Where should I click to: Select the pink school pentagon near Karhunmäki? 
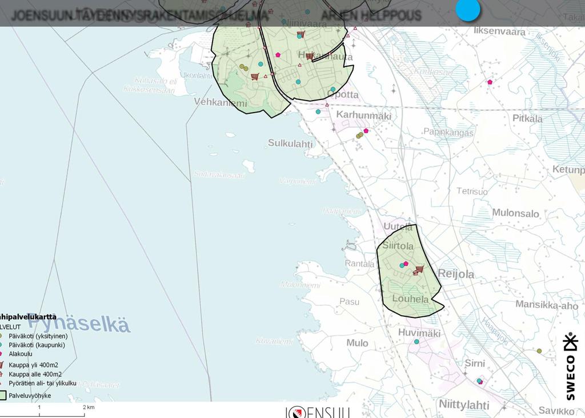[x=366, y=131]
